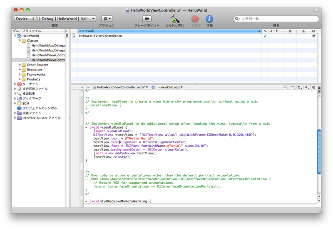Image resolution: width=333 pixels, height=229 pixels.
Task: Click the コード column header
Action: 276,31
